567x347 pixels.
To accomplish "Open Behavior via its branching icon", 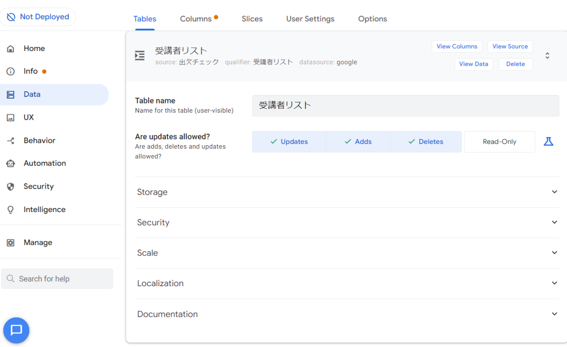I will [x=10, y=140].
